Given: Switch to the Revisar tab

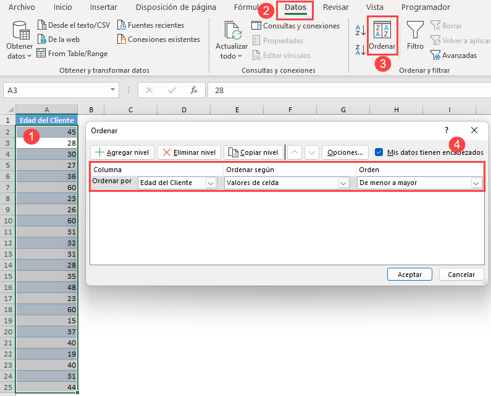Looking at the screenshot, I should (x=336, y=7).
